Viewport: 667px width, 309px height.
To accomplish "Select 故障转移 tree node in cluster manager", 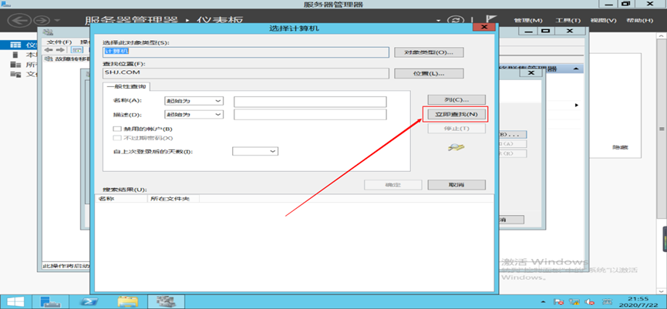I will pyautogui.click(x=67, y=59).
